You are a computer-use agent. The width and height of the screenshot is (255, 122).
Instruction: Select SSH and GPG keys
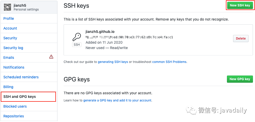[x=20, y=97]
